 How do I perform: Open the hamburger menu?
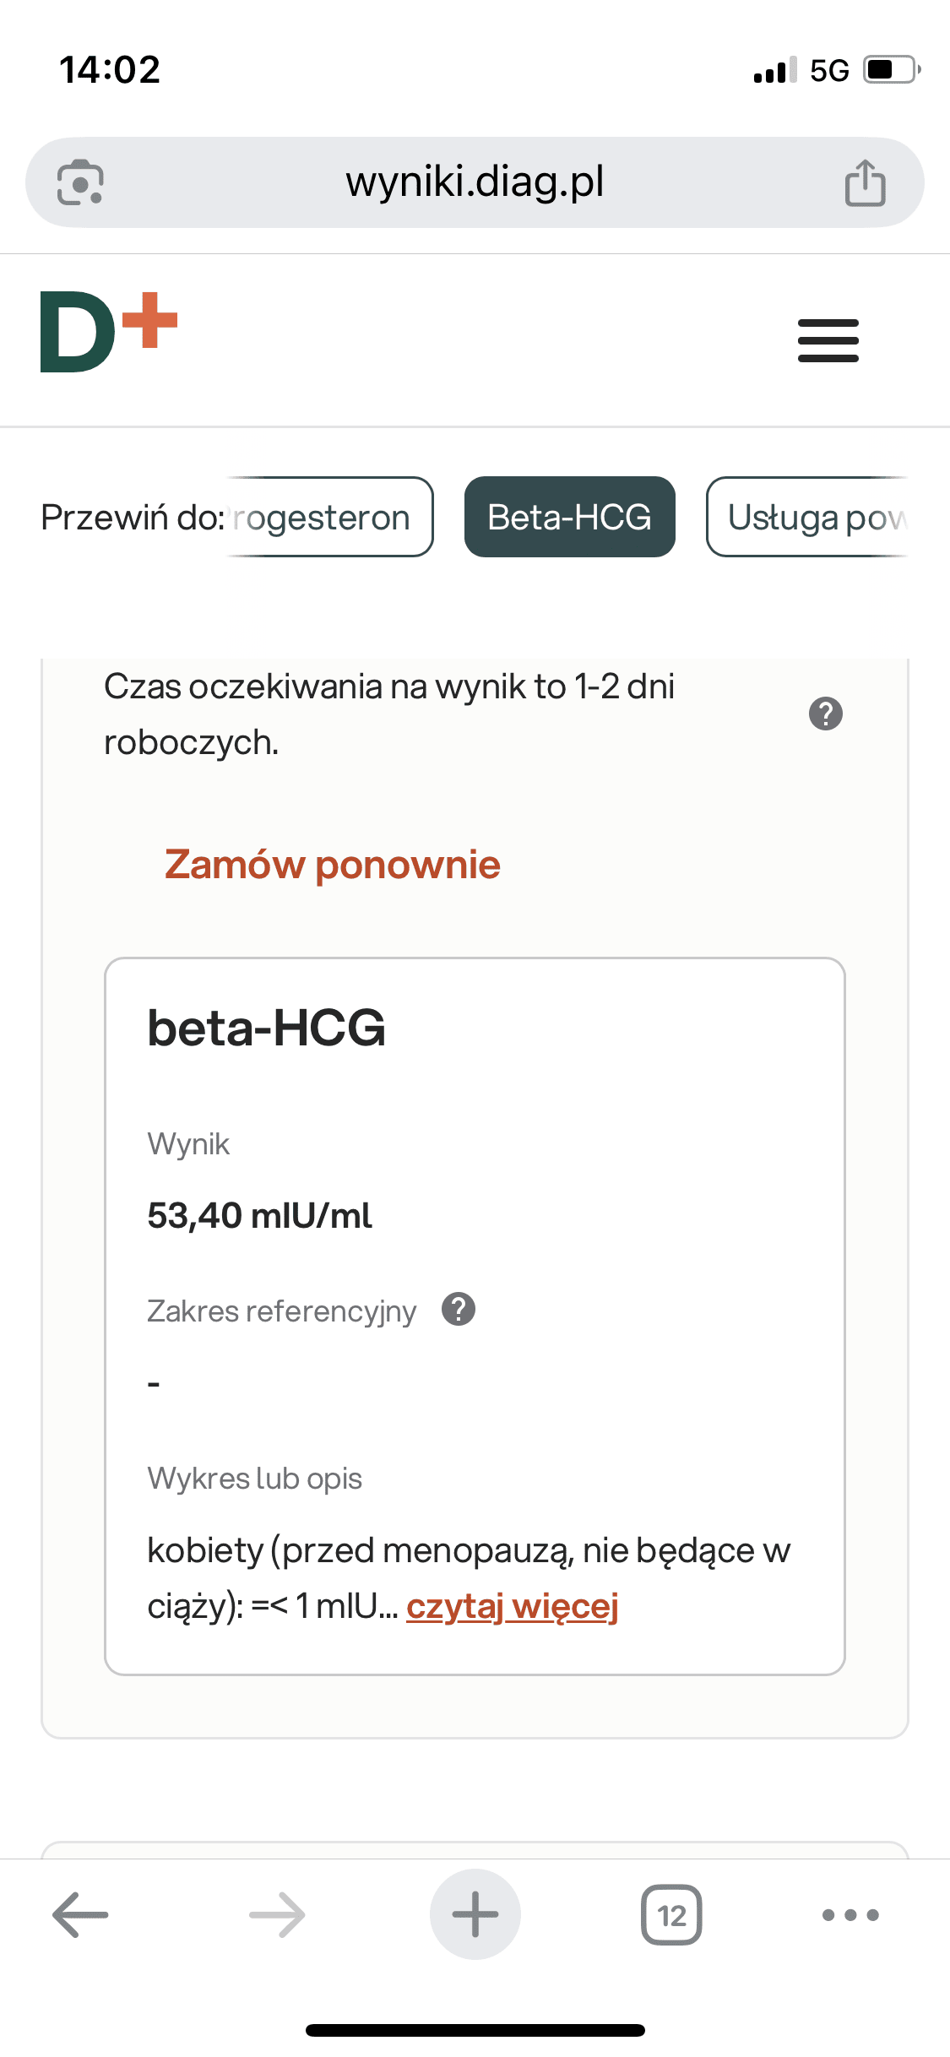(828, 340)
